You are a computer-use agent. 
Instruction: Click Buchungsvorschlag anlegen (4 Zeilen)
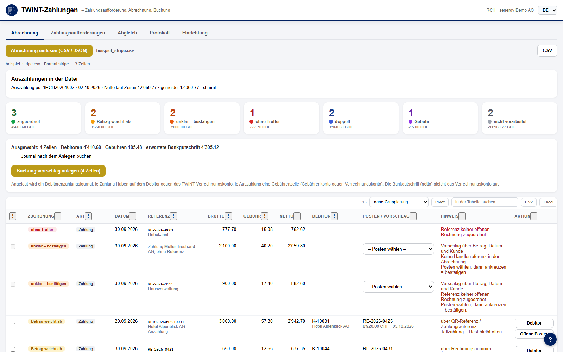(x=58, y=171)
